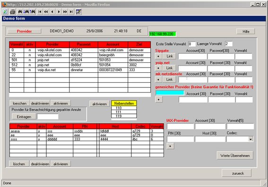The width and height of the screenshot is (268, 187).
Task: Click the Passwort column header
Action: 84,44
